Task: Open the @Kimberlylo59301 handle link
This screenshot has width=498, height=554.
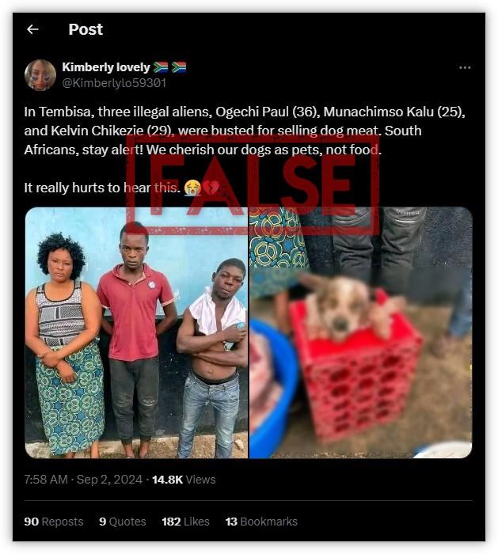Action: [x=114, y=83]
